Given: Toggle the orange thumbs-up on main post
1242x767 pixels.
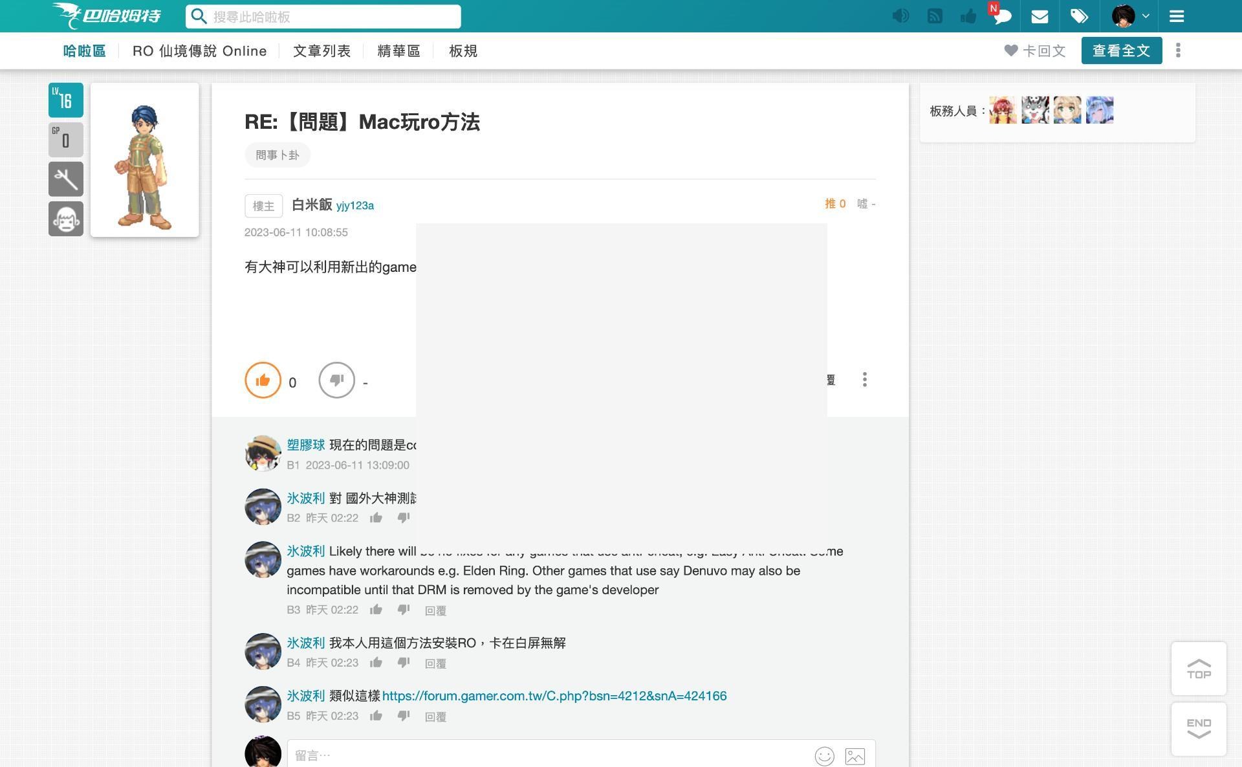Looking at the screenshot, I should [x=263, y=380].
